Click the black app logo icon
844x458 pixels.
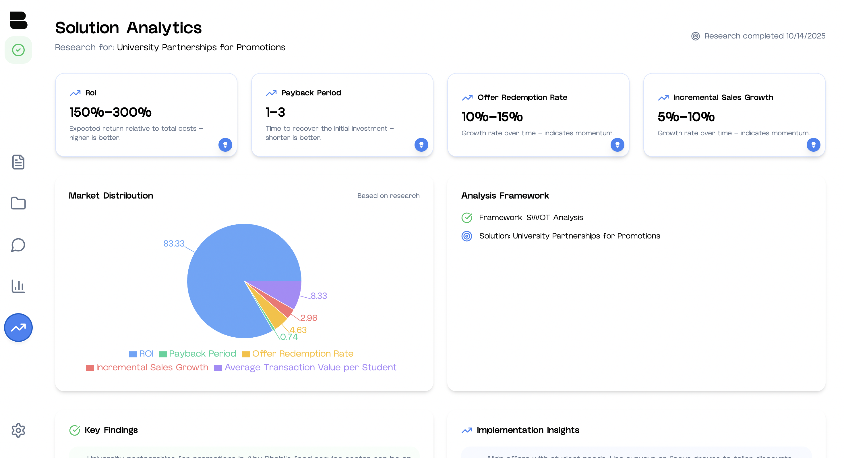click(x=18, y=20)
